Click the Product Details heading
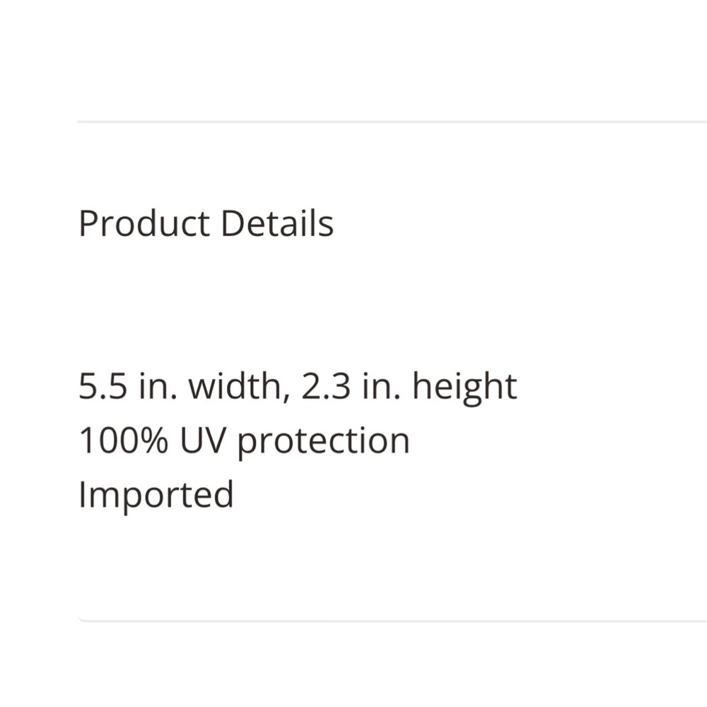Viewport: 707px width, 707px height. coord(206,223)
